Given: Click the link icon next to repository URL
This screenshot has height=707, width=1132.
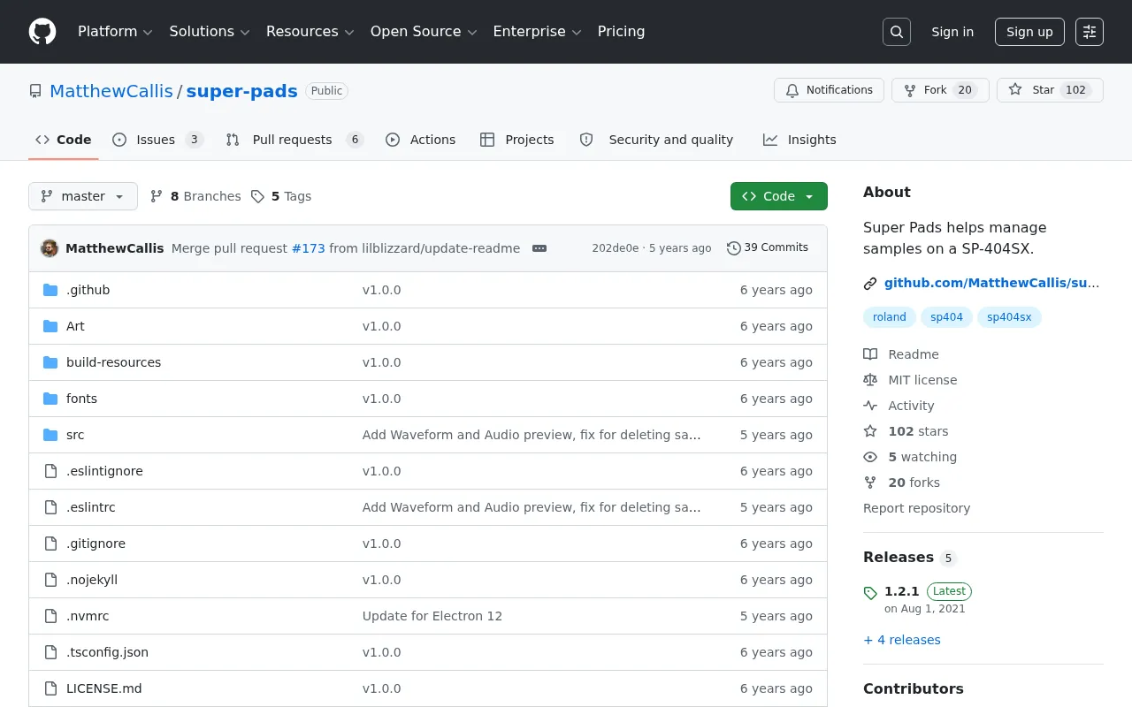Looking at the screenshot, I should pos(870,284).
